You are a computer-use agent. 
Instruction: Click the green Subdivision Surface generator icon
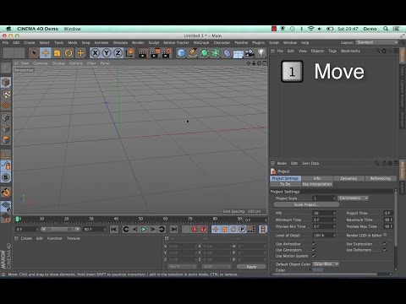point(205,53)
